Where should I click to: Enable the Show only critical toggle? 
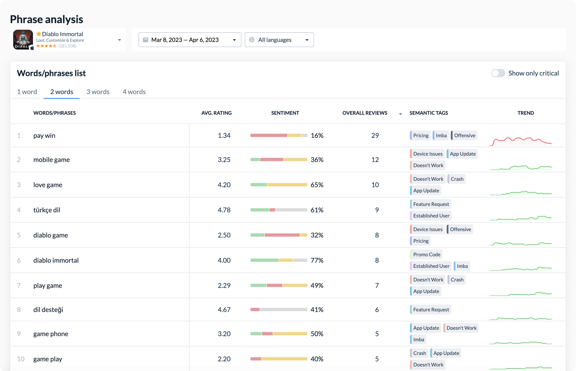click(x=498, y=73)
